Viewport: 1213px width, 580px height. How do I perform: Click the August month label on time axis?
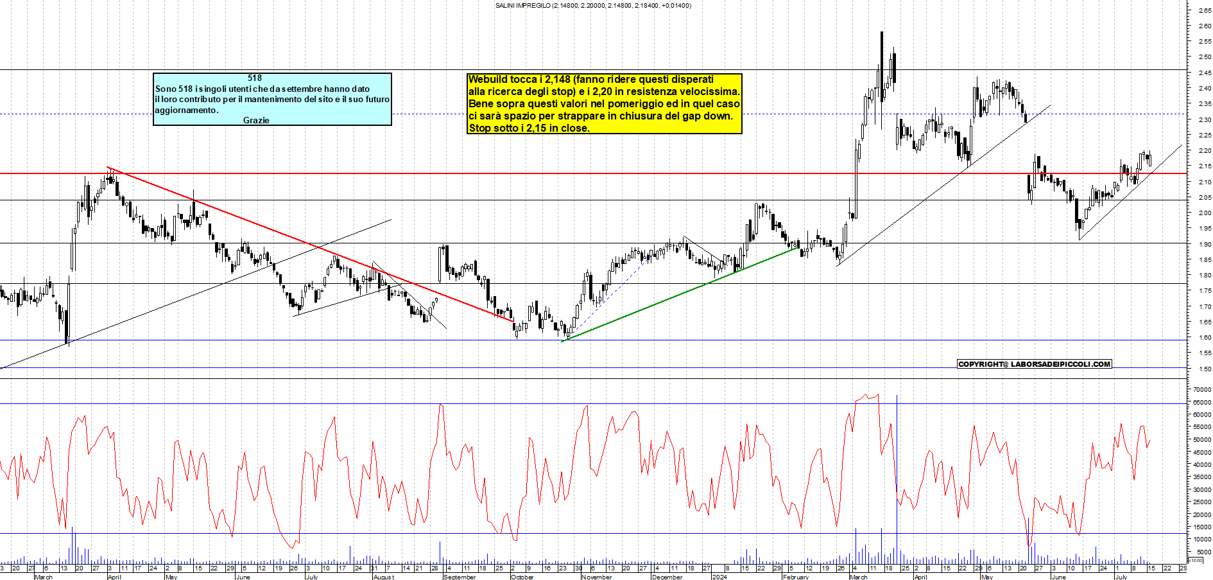click(383, 577)
